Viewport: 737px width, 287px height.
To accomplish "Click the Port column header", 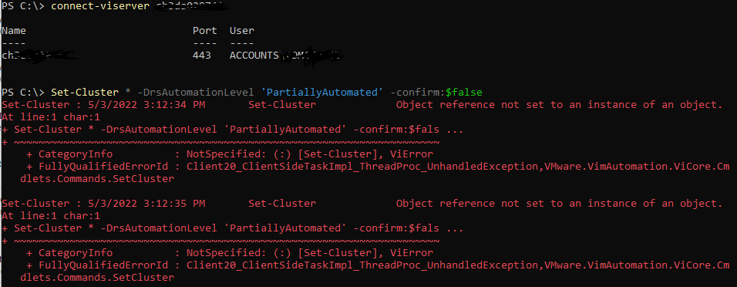I will [x=205, y=31].
